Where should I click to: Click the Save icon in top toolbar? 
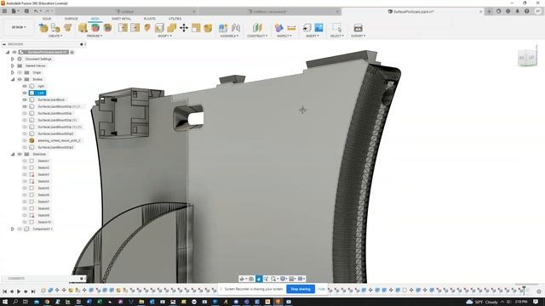(26, 11)
